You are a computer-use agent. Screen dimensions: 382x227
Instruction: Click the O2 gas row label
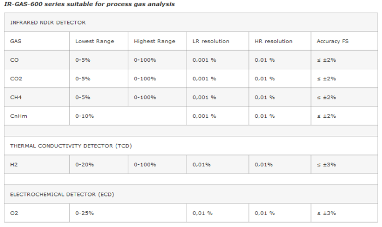tap(14, 213)
